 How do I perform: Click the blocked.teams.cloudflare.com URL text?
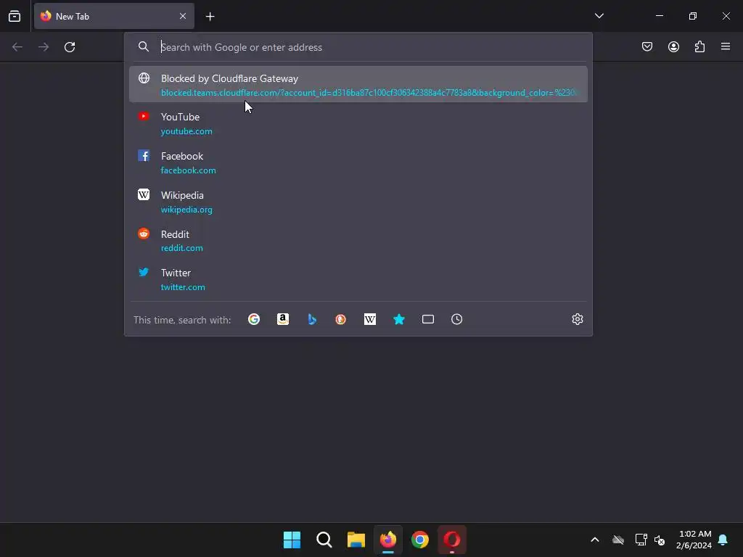coord(369,93)
